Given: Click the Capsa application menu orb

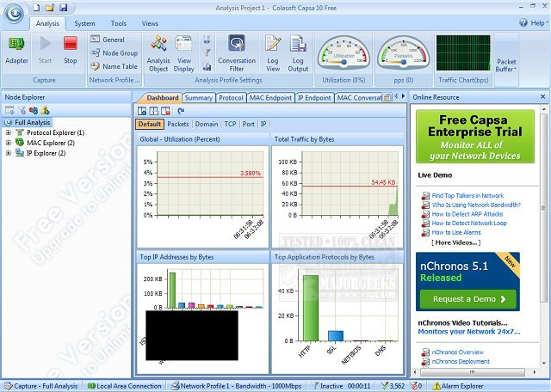Looking at the screenshot, I should (x=14, y=14).
